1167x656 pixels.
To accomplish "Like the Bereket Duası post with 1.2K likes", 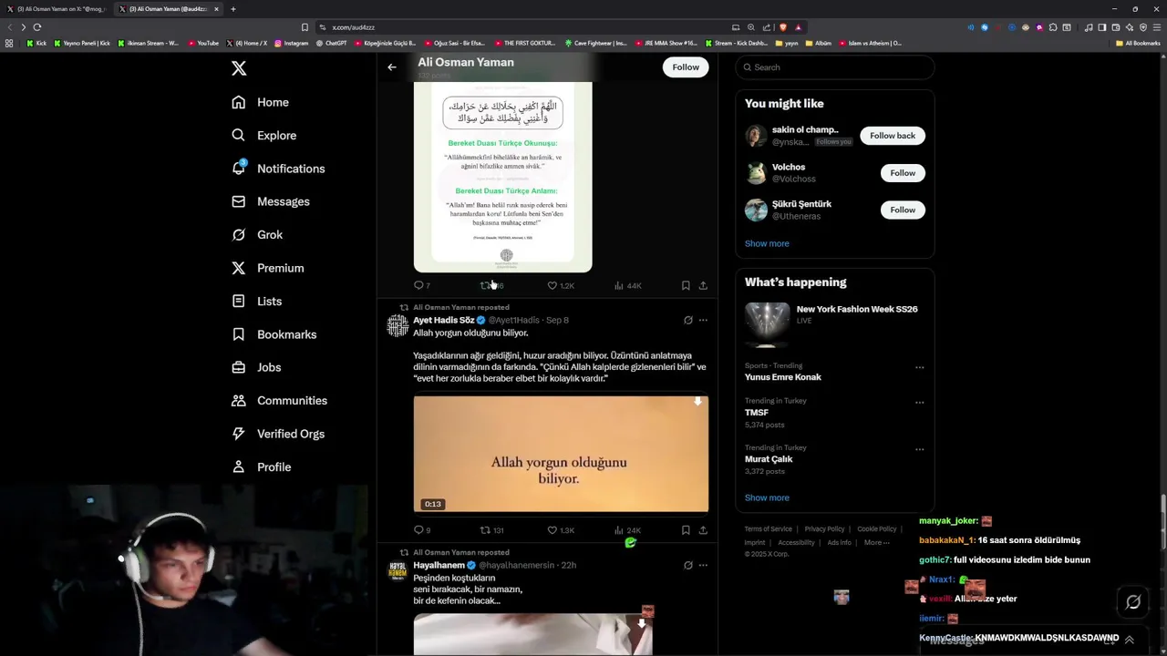I will 560,285.
